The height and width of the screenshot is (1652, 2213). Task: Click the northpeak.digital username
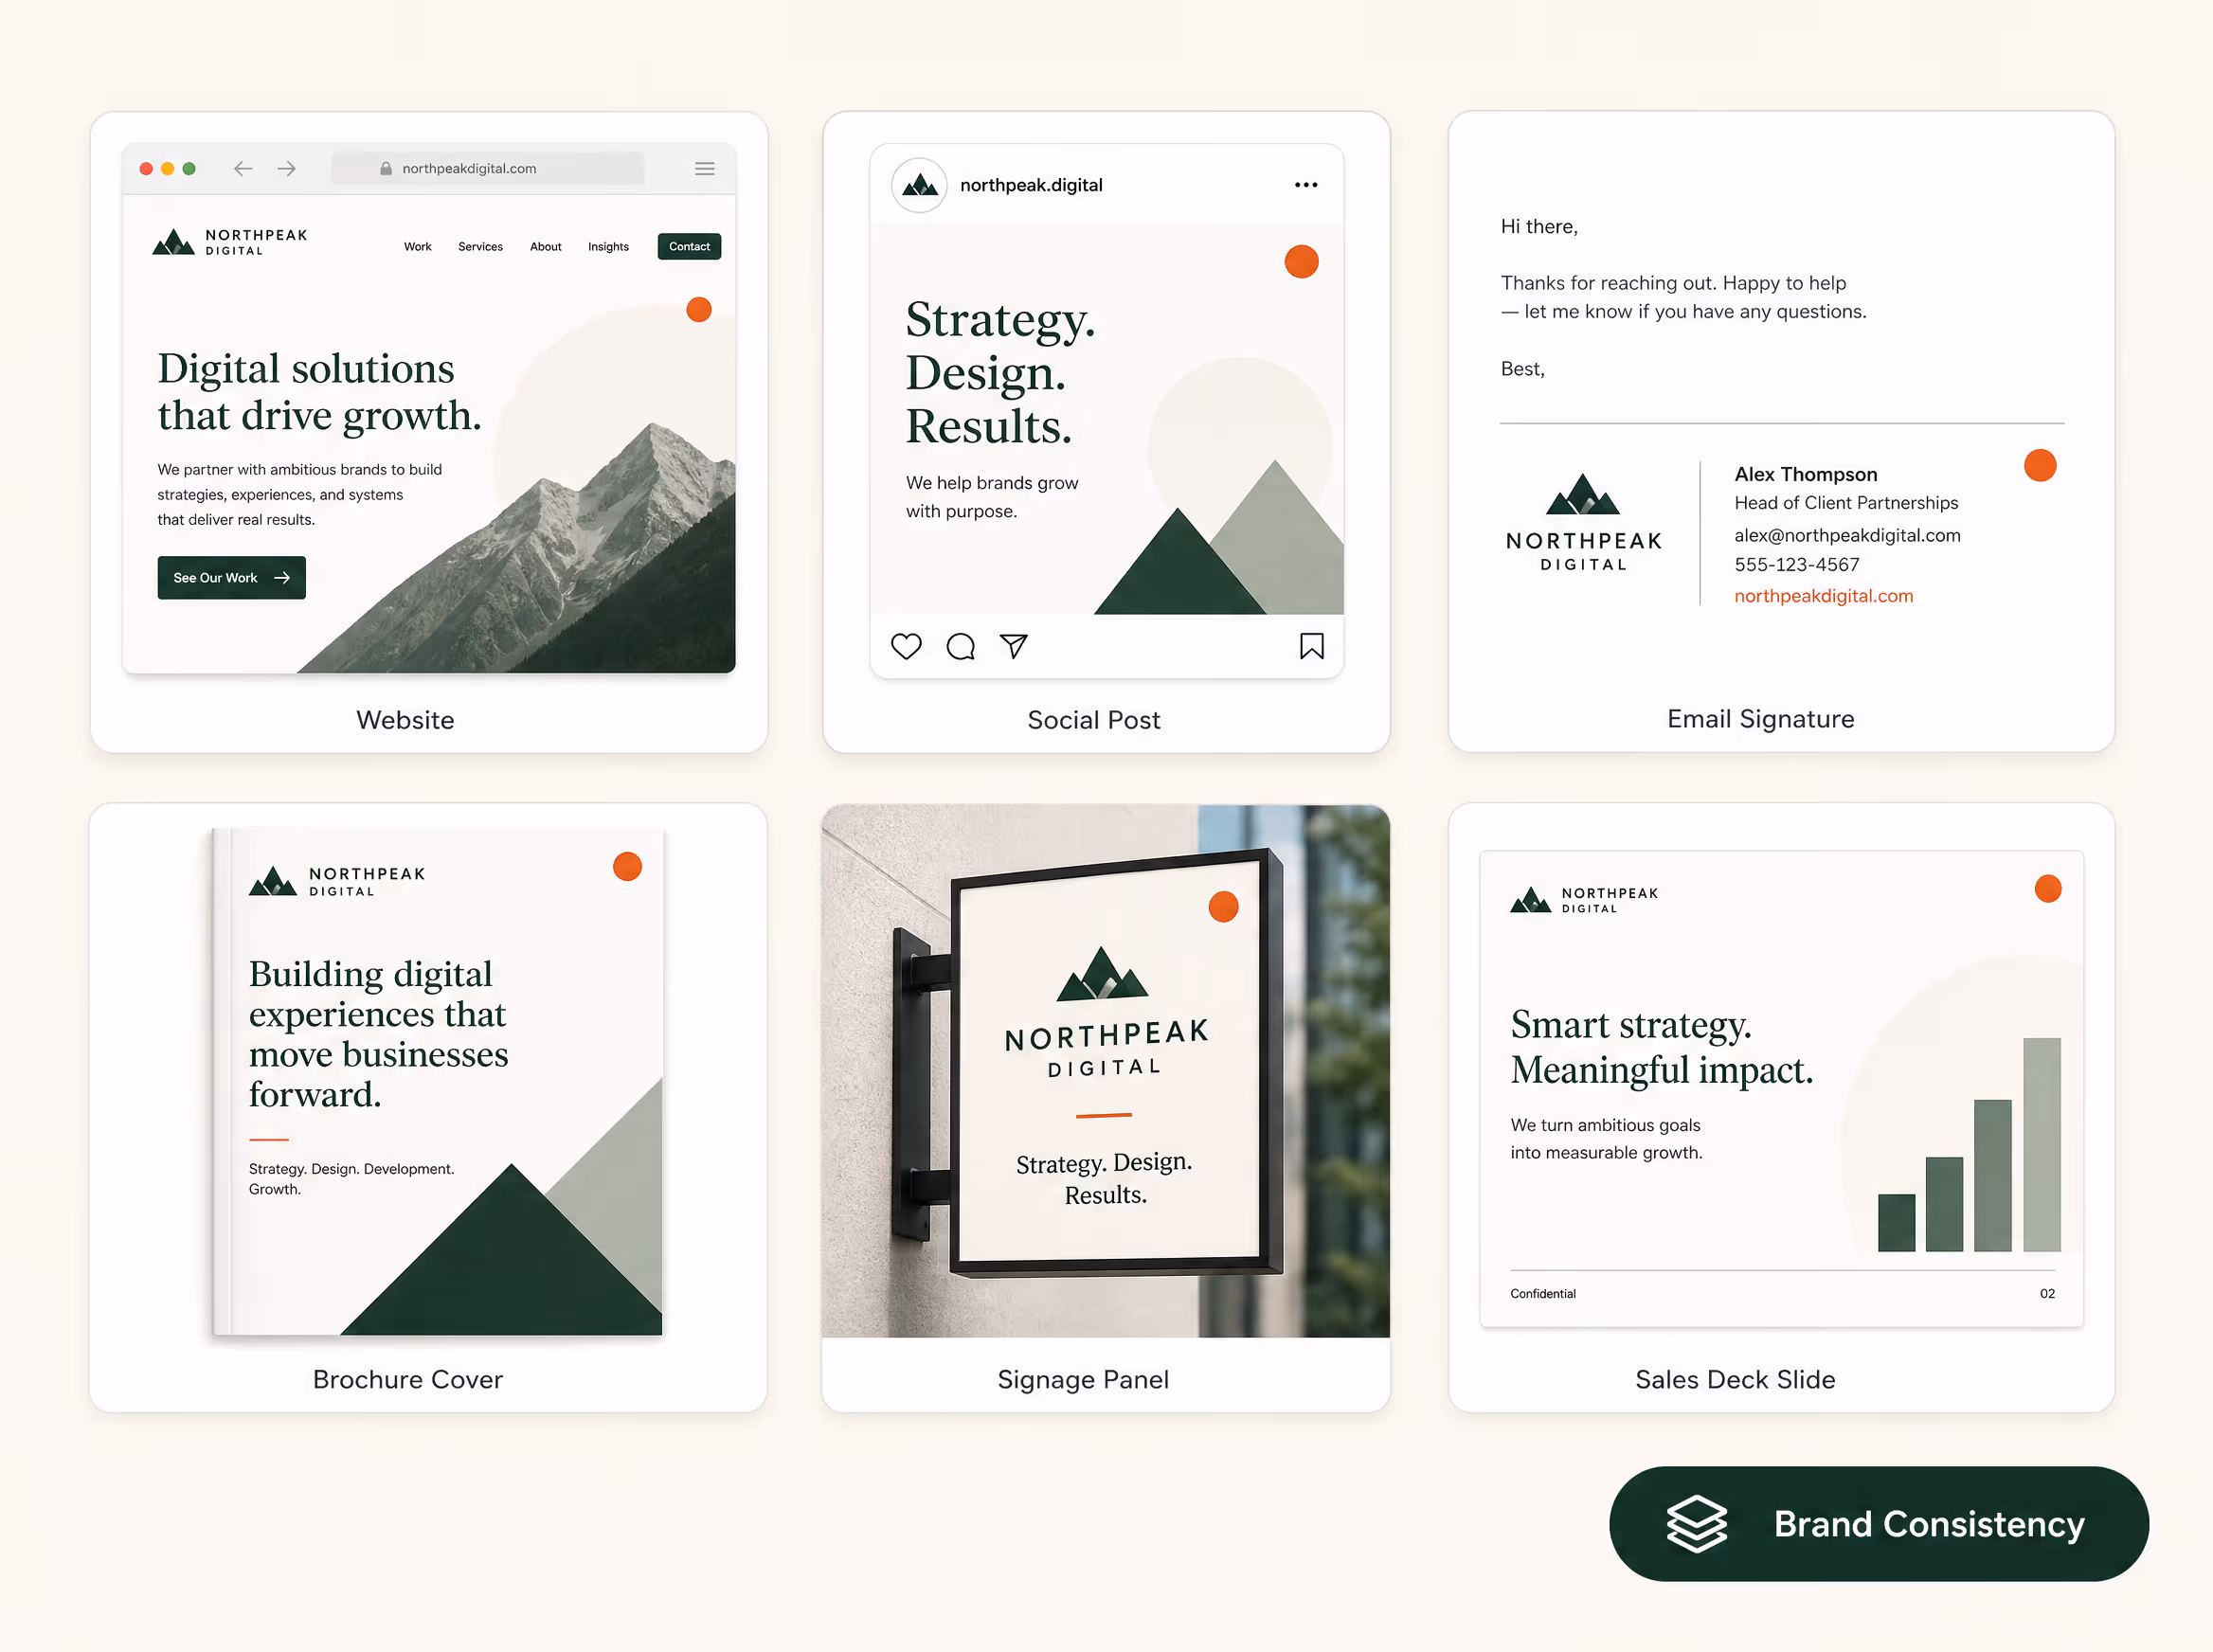1031,185
